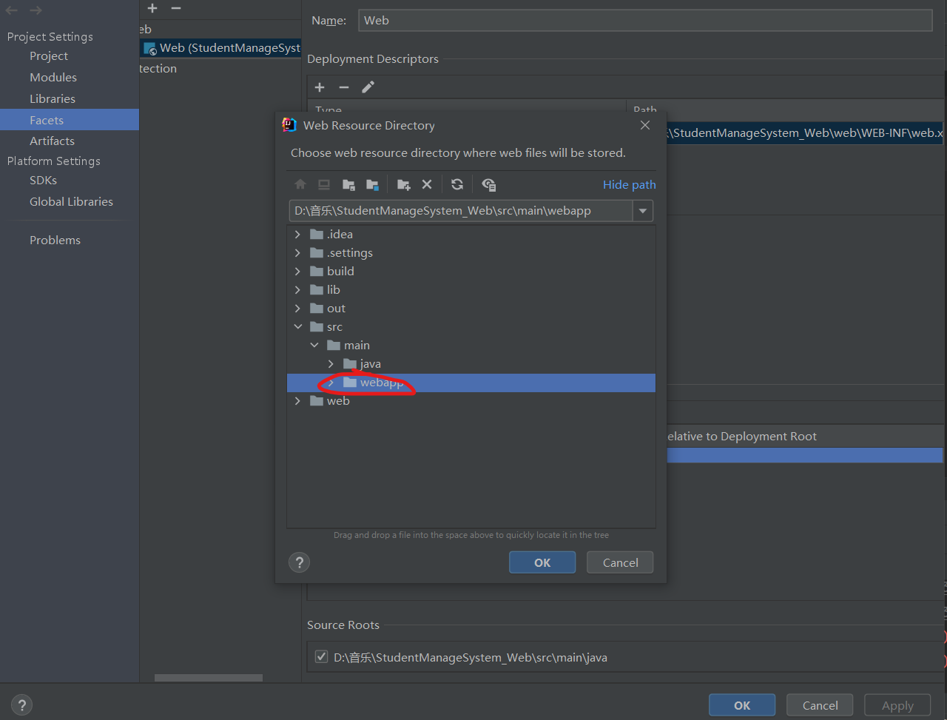The width and height of the screenshot is (947, 720).
Task: Click the main folder name
Action: click(x=357, y=346)
